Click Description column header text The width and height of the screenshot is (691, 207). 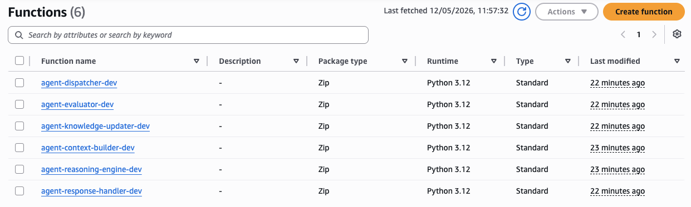tap(240, 61)
